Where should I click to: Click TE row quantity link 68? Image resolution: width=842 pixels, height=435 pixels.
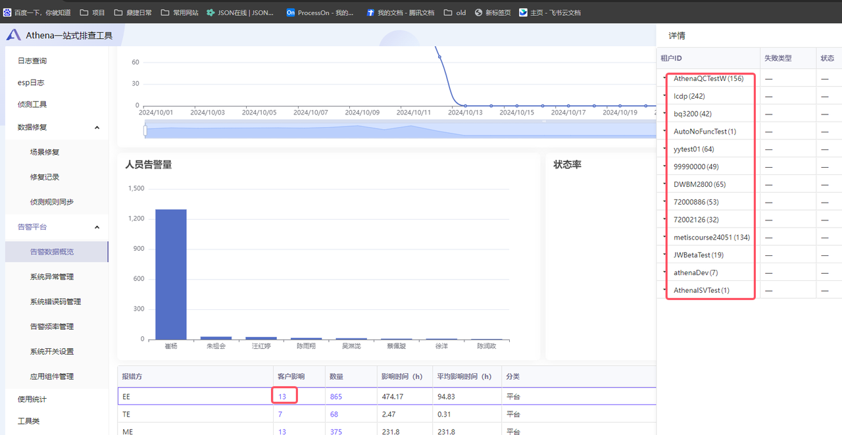pyautogui.click(x=334, y=415)
